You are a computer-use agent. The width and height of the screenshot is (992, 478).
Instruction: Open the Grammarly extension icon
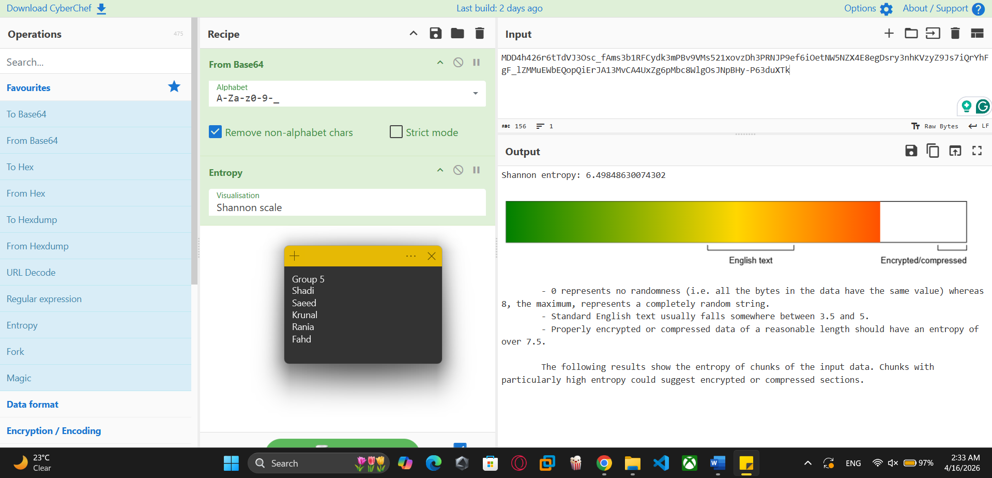[x=983, y=107]
